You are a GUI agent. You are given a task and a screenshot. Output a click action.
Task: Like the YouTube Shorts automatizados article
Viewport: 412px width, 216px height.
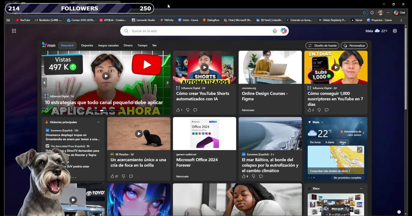[179, 110]
